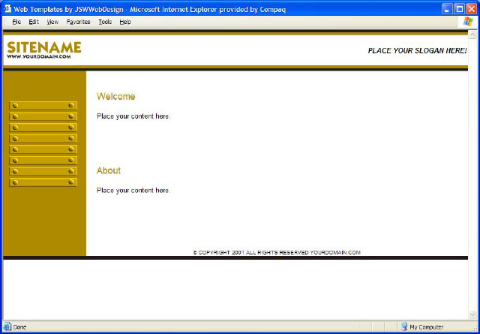Open the Favorites menu
Screen dimensions: 480x334
(x=78, y=22)
